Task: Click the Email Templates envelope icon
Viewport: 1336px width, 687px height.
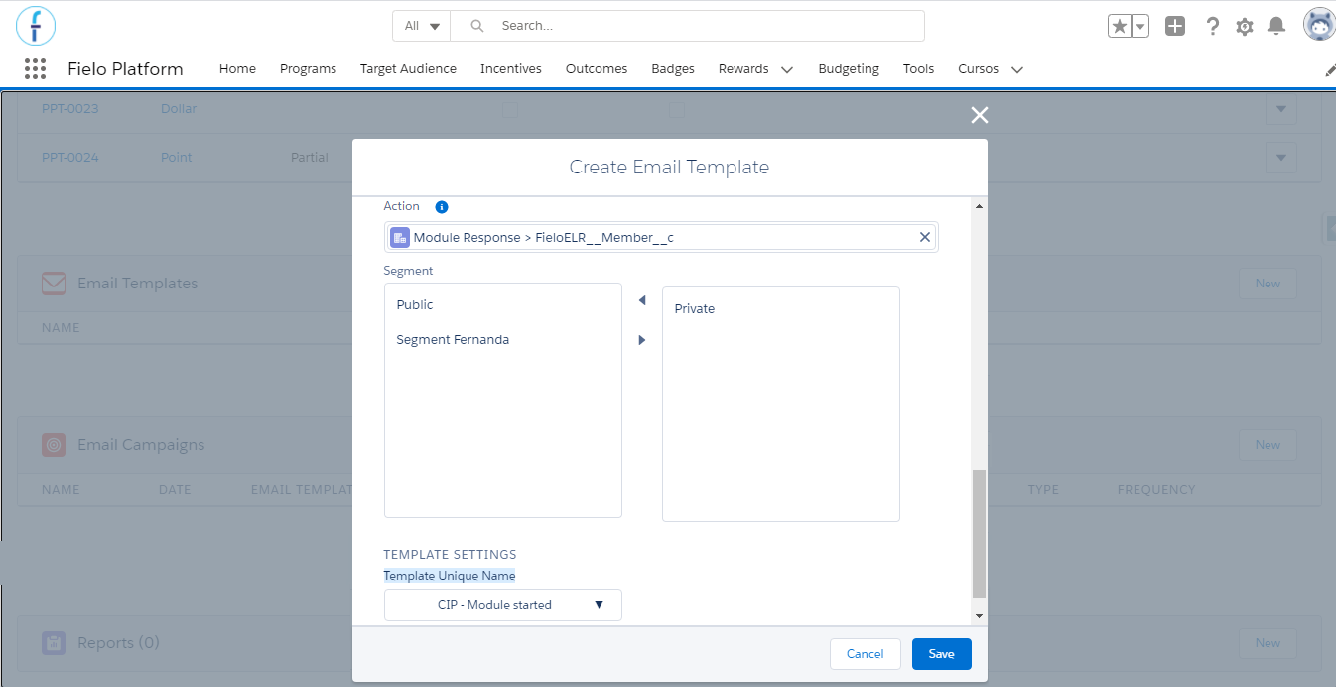Action: [x=54, y=284]
